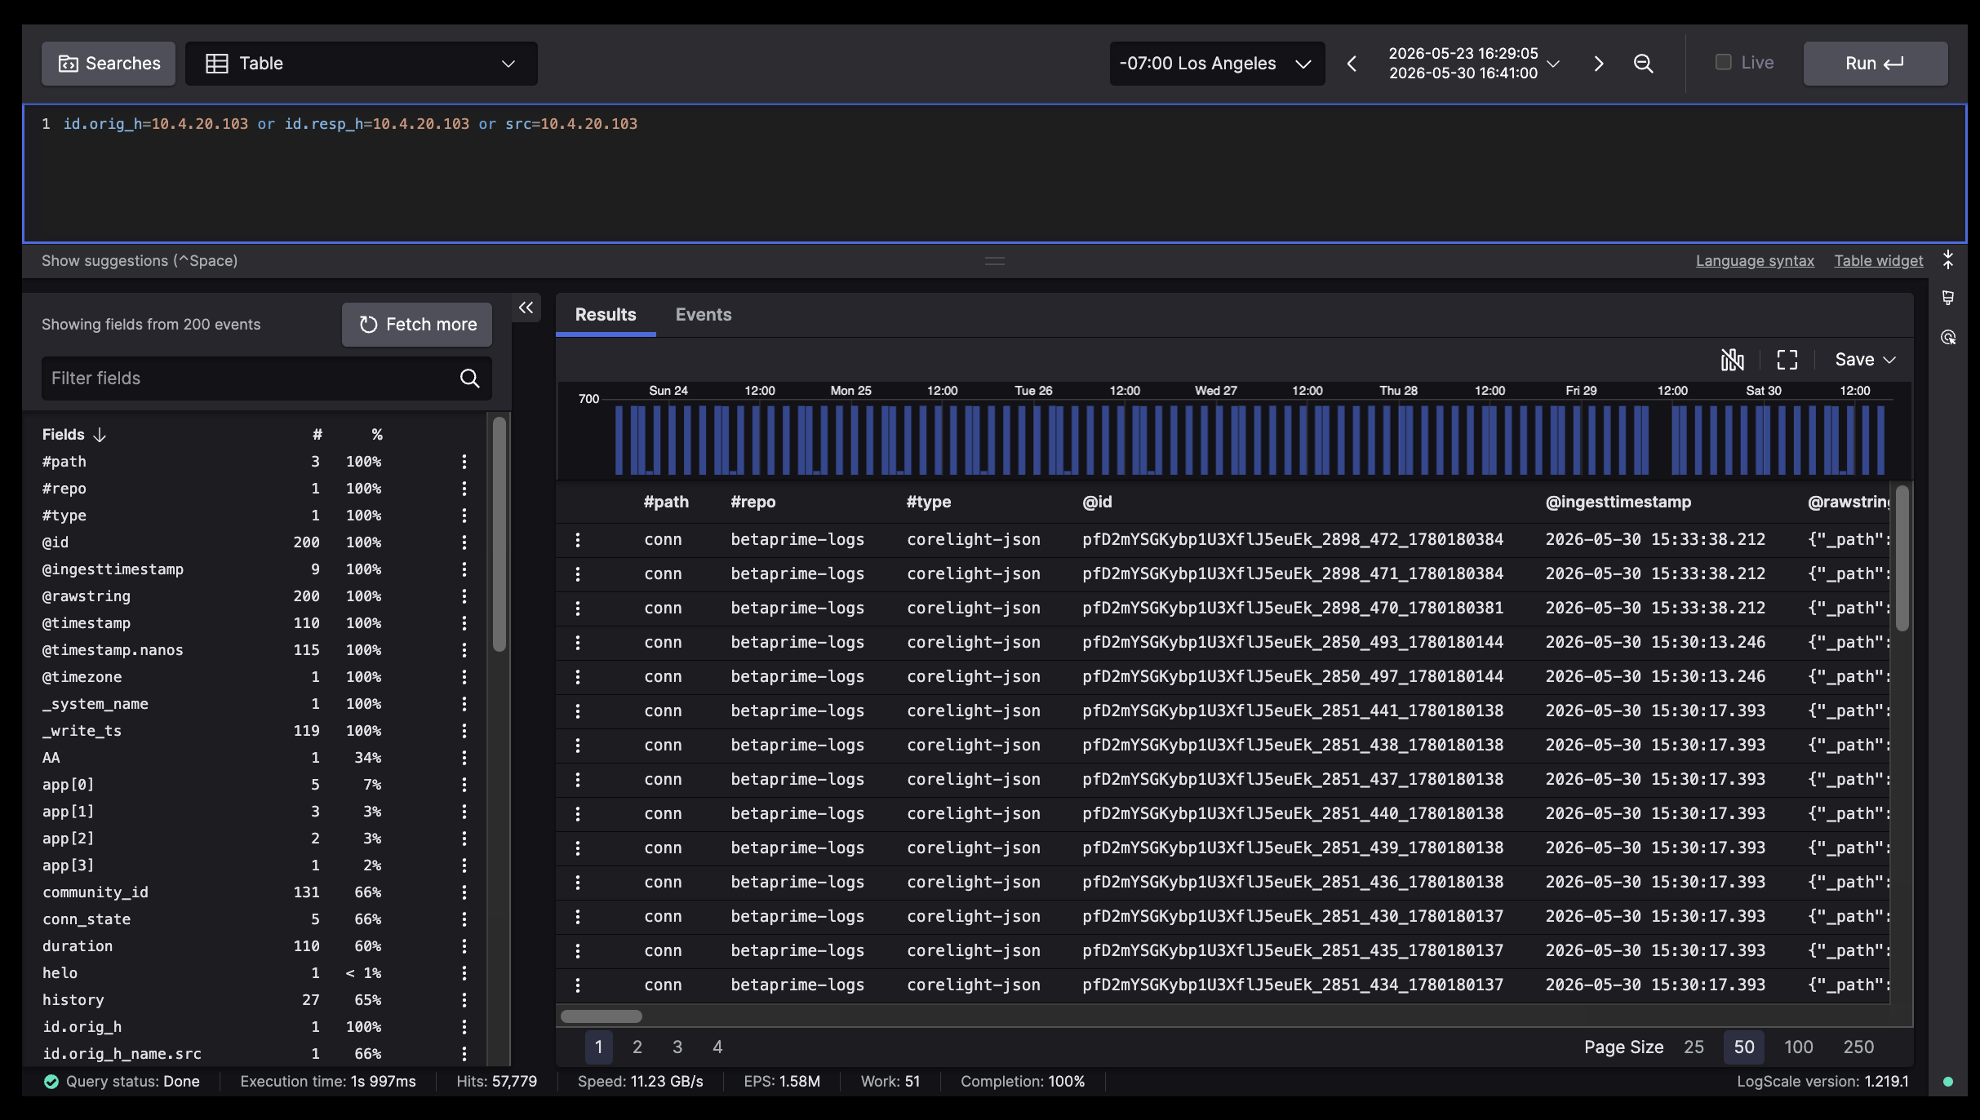Screen dimensions: 1980x1120
Task: Sort by the #path column header
Action: tap(666, 502)
